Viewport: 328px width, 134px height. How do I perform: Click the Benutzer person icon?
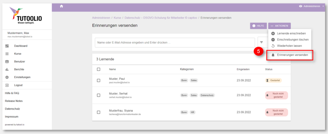click(7, 62)
